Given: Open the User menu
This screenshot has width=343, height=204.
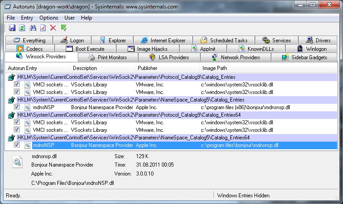Looking at the screenshot, I should tap(70, 18).
